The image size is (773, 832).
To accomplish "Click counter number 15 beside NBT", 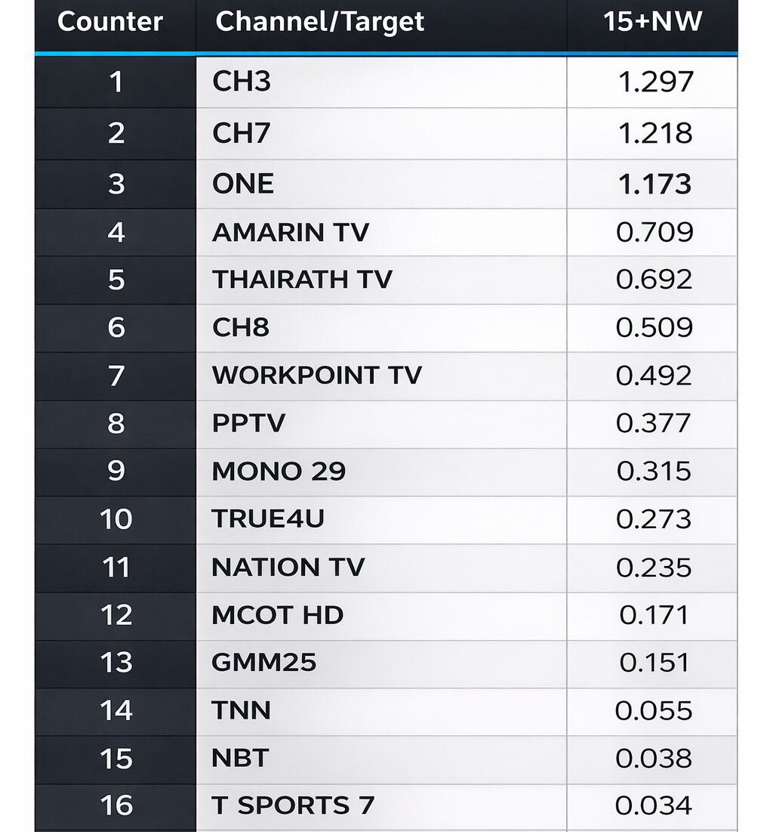I will pyautogui.click(x=116, y=759).
